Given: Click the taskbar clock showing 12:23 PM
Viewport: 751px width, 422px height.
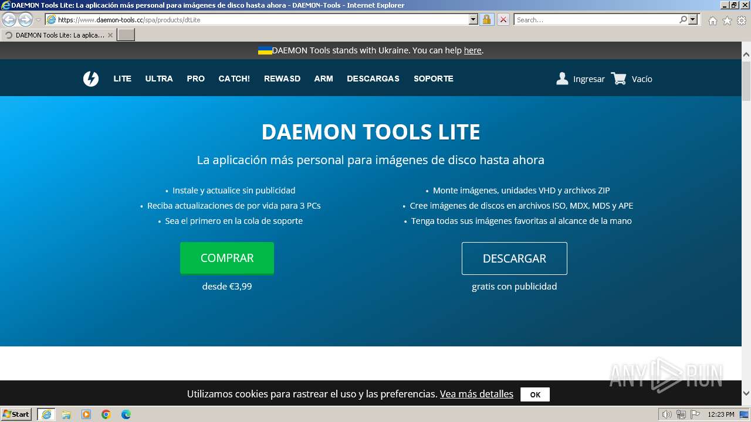Looking at the screenshot, I should [721, 414].
